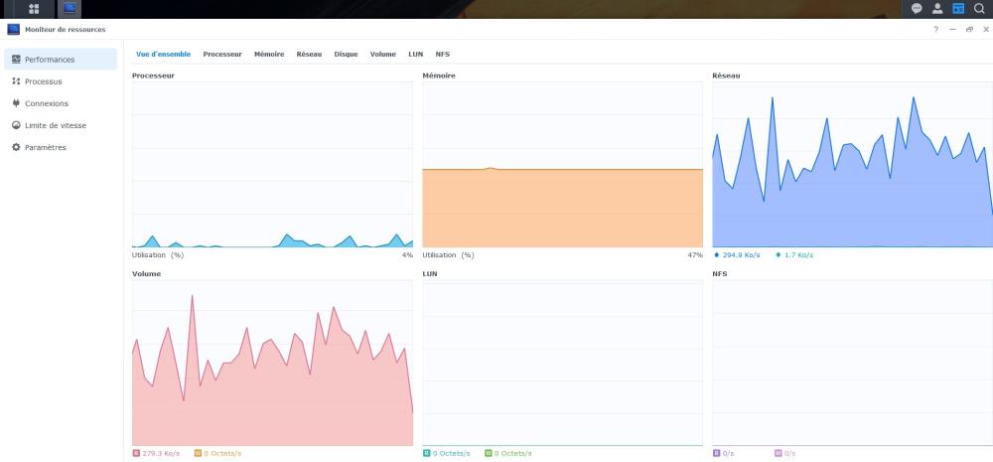The width and height of the screenshot is (993, 462).
Task: Toggle the widgets panel icon
Action: pos(958,8)
